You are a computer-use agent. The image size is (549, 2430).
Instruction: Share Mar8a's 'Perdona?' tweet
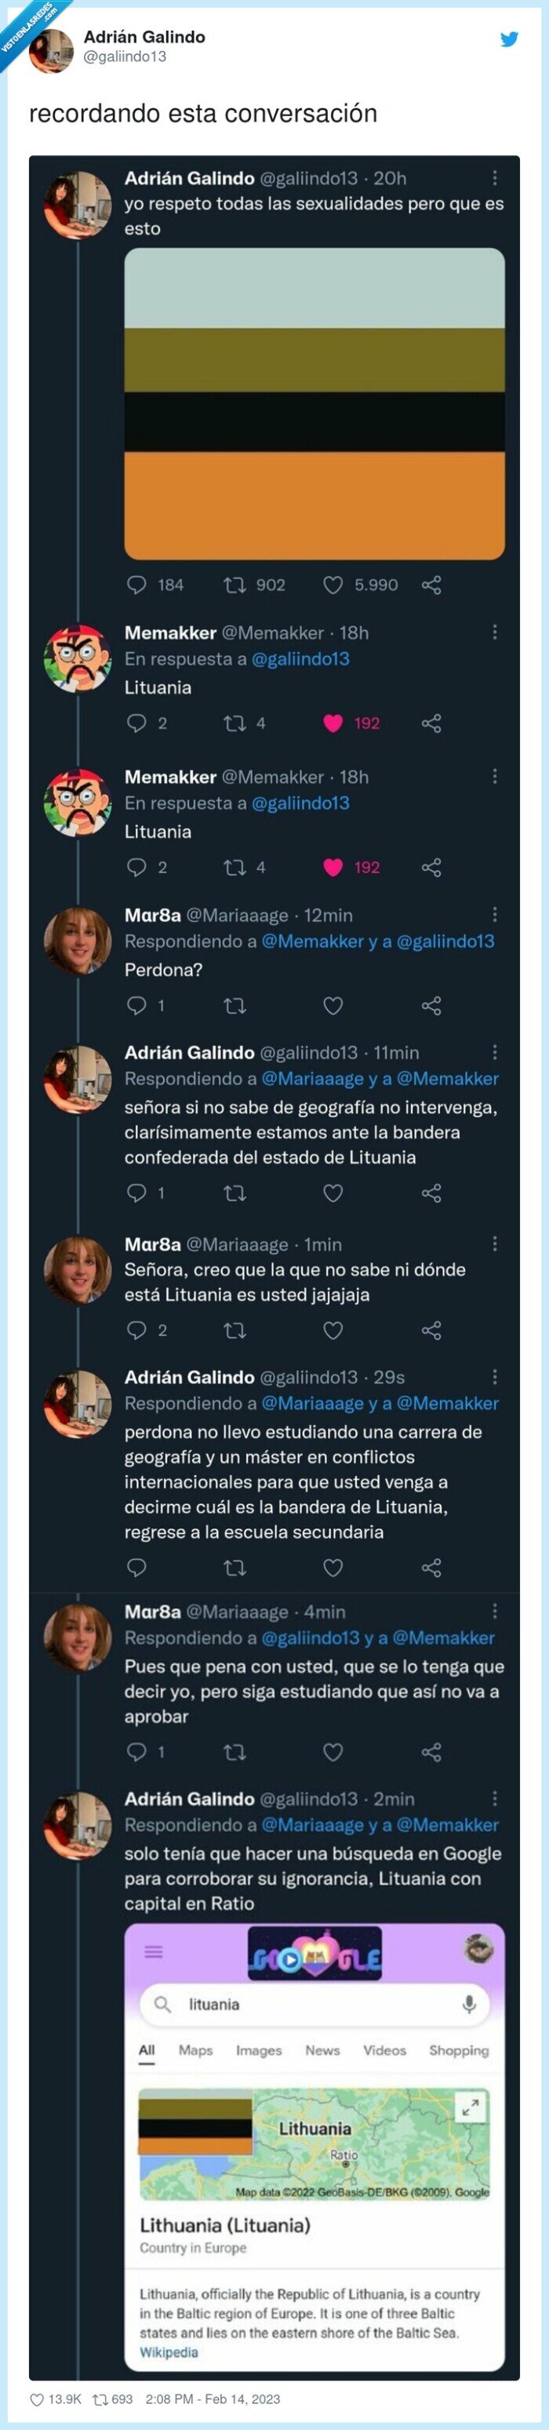431,1006
